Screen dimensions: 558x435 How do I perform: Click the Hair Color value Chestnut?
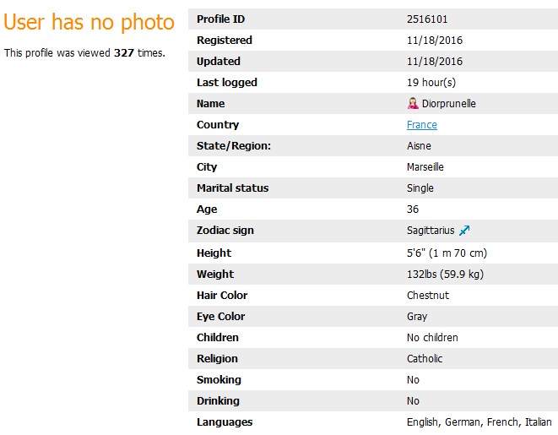[x=428, y=295]
